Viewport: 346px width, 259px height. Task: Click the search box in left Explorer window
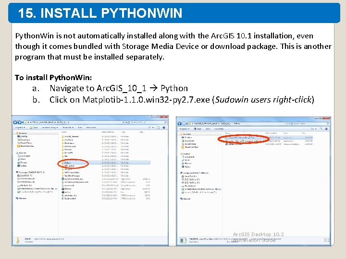[148, 122]
